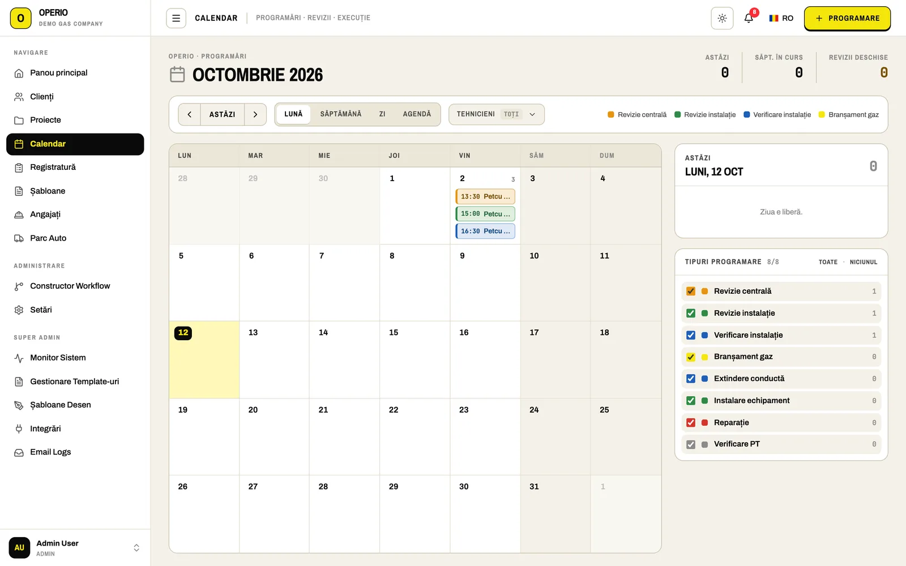
Task: Uncheck the Revizie centrală checkbox
Action: tap(691, 291)
